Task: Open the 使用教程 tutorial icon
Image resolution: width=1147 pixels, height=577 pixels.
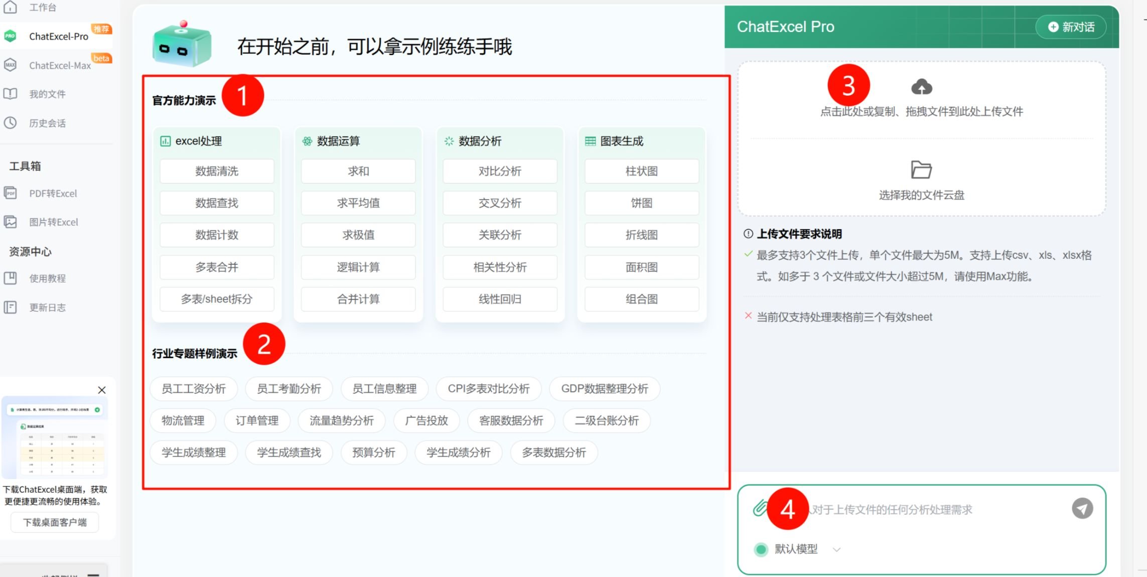Action: pos(10,278)
